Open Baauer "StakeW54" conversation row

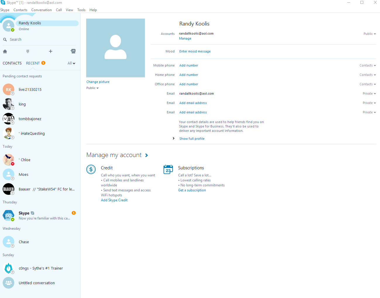(x=40, y=189)
